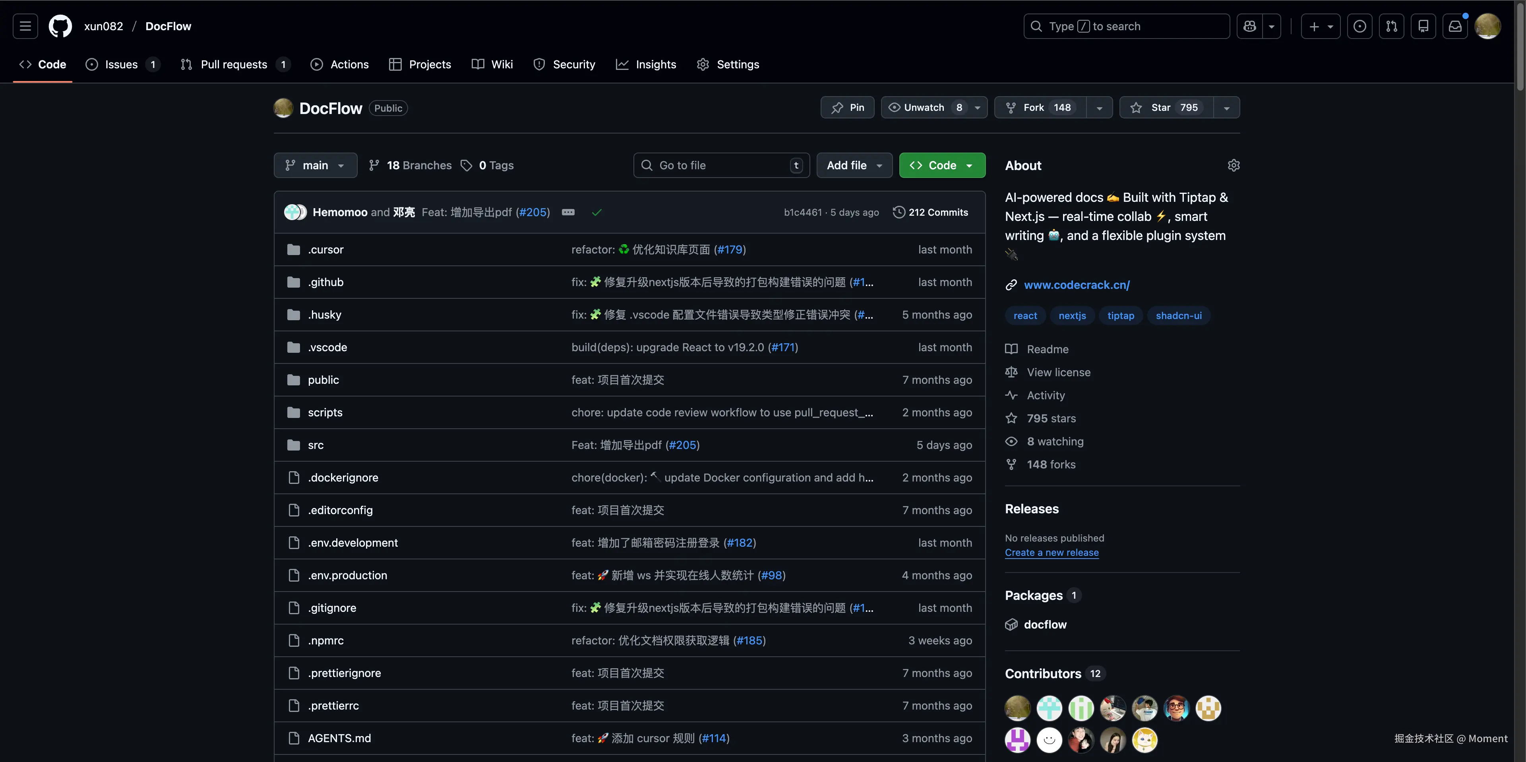Open the notifications inbox icon
This screenshot has height=762, width=1526.
tap(1455, 26)
